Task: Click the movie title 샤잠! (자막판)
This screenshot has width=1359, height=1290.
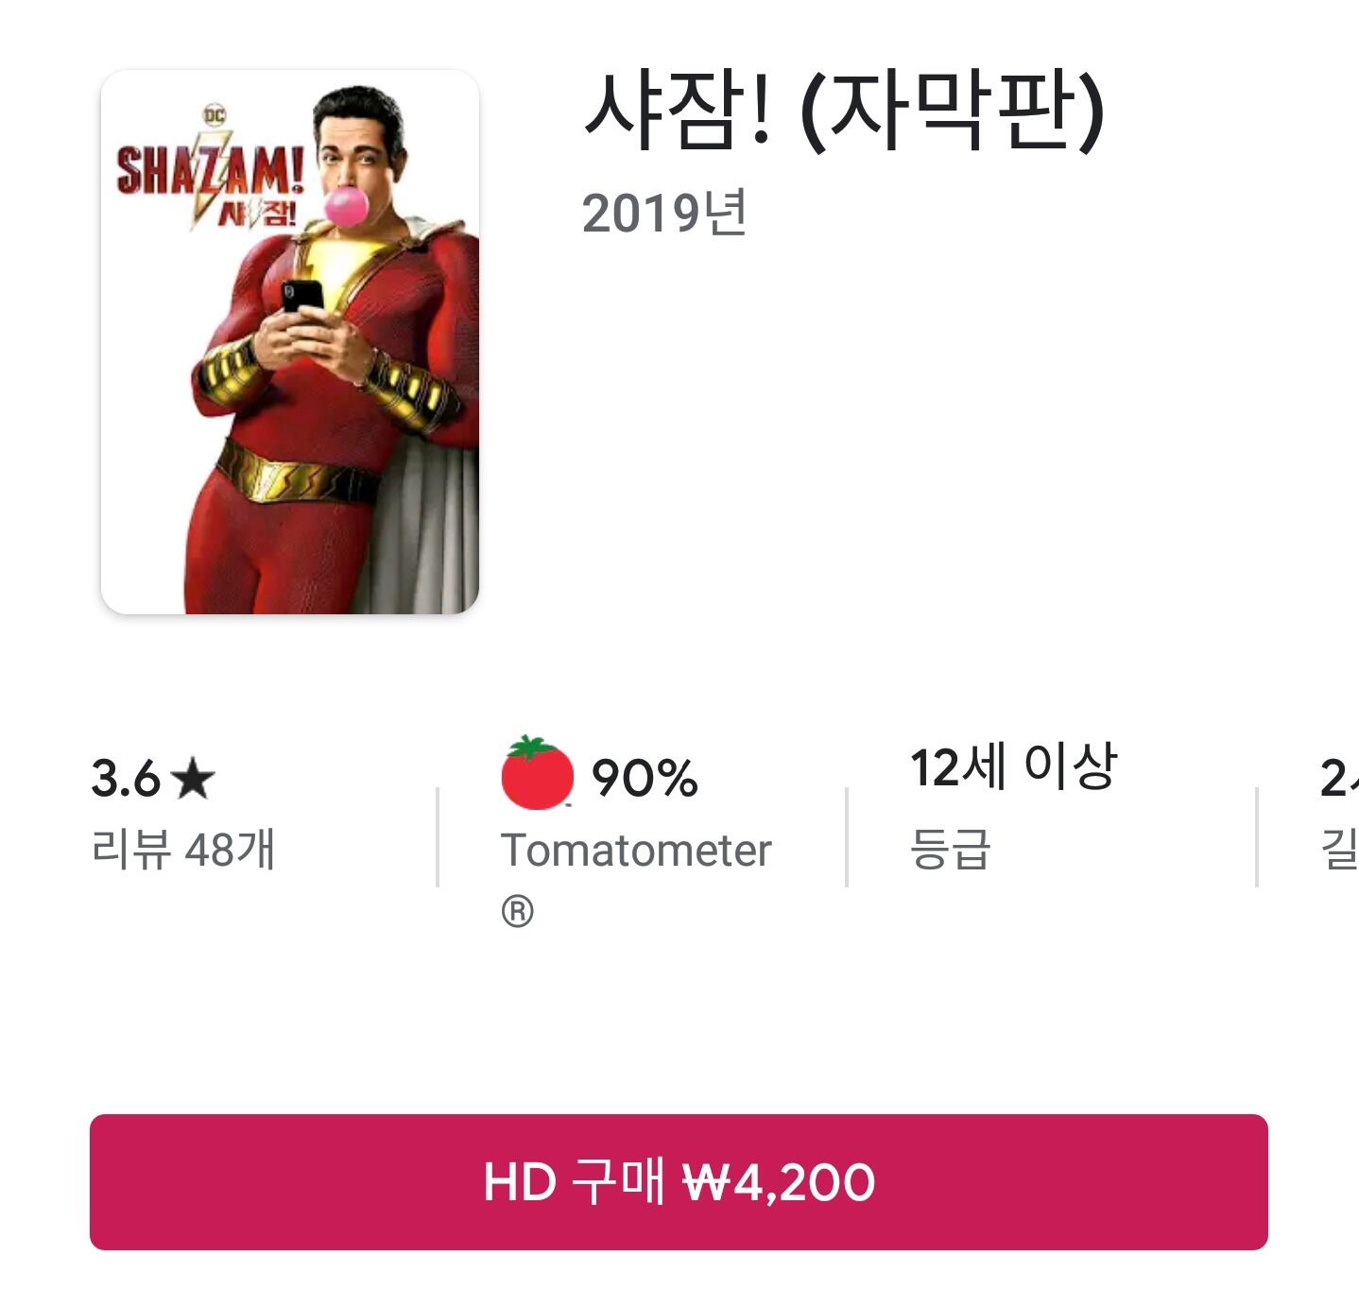Action: [x=844, y=112]
